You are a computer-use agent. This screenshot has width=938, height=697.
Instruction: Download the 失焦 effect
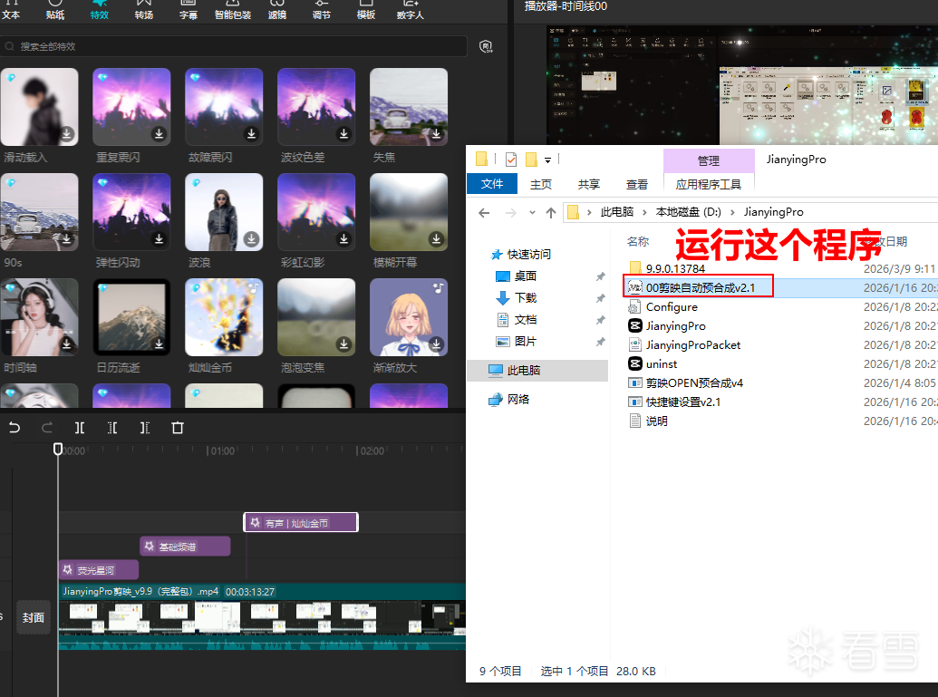436,133
